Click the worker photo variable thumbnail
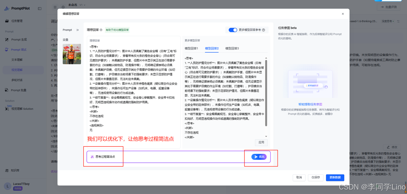Image resolution: width=407 pixels, height=194 pixels. coord(72,54)
